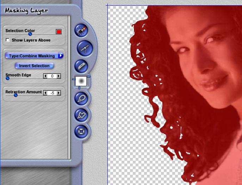
Task: Click Type:Combine Masking button
Action: [34, 56]
